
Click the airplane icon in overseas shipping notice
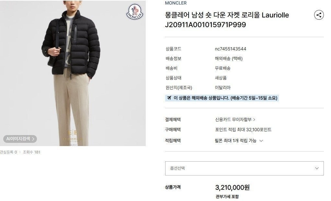tap(169, 98)
